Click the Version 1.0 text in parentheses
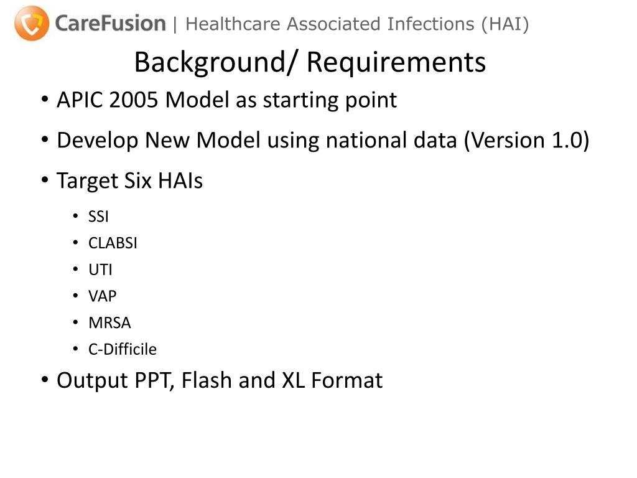 526,141
